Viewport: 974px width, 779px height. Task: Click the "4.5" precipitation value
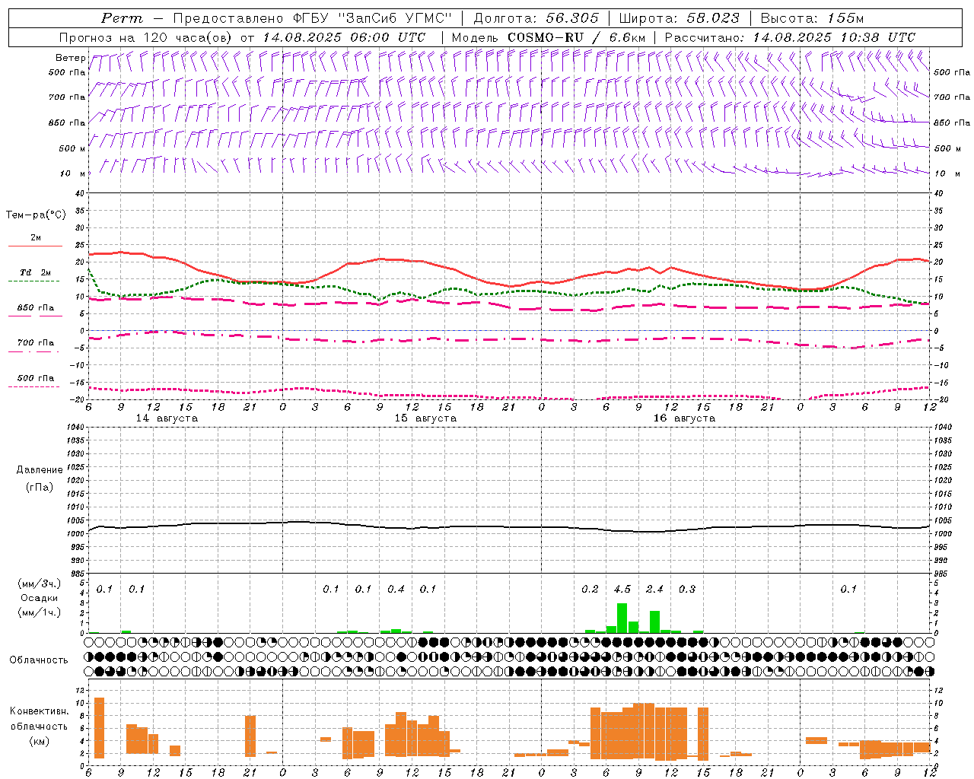[x=622, y=590]
